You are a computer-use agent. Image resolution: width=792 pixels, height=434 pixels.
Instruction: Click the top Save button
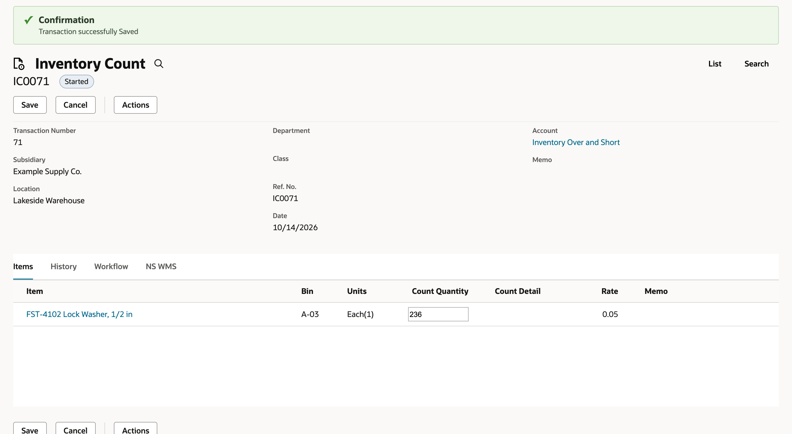(x=30, y=105)
